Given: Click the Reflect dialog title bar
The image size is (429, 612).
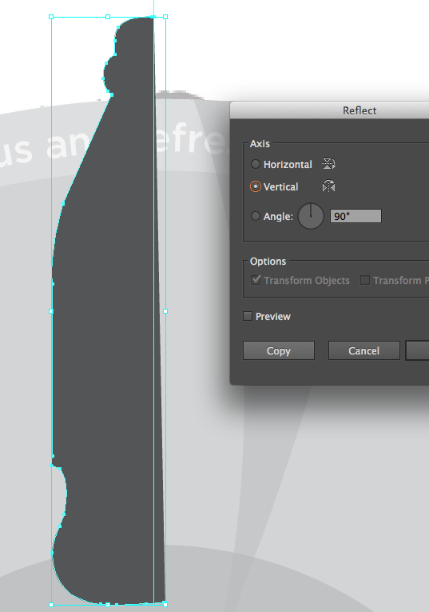Looking at the screenshot, I should coord(330,110).
